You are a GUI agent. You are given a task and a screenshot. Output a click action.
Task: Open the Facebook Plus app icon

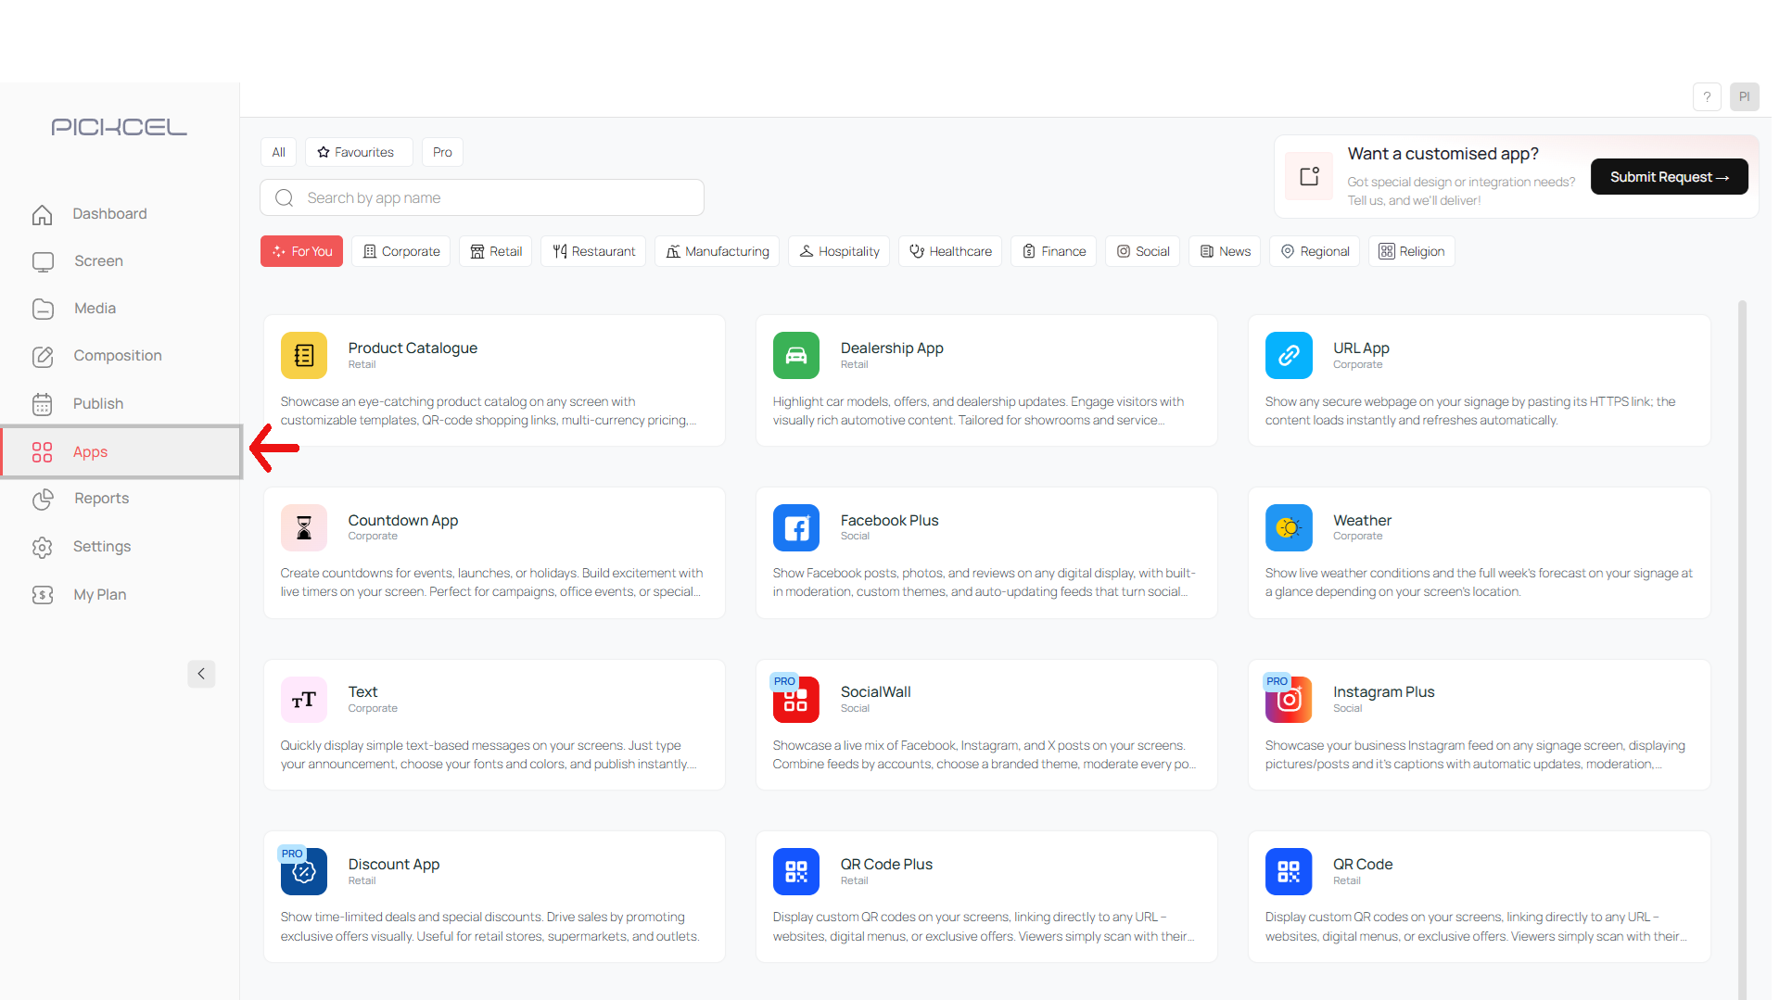pos(795,527)
